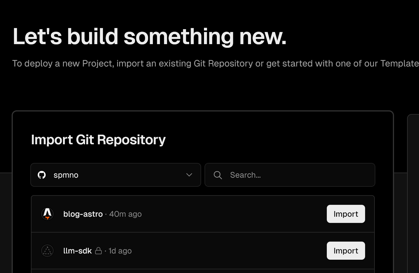Focus the Search repositories input field
This screenshot has height=273, width=419.
290,175
